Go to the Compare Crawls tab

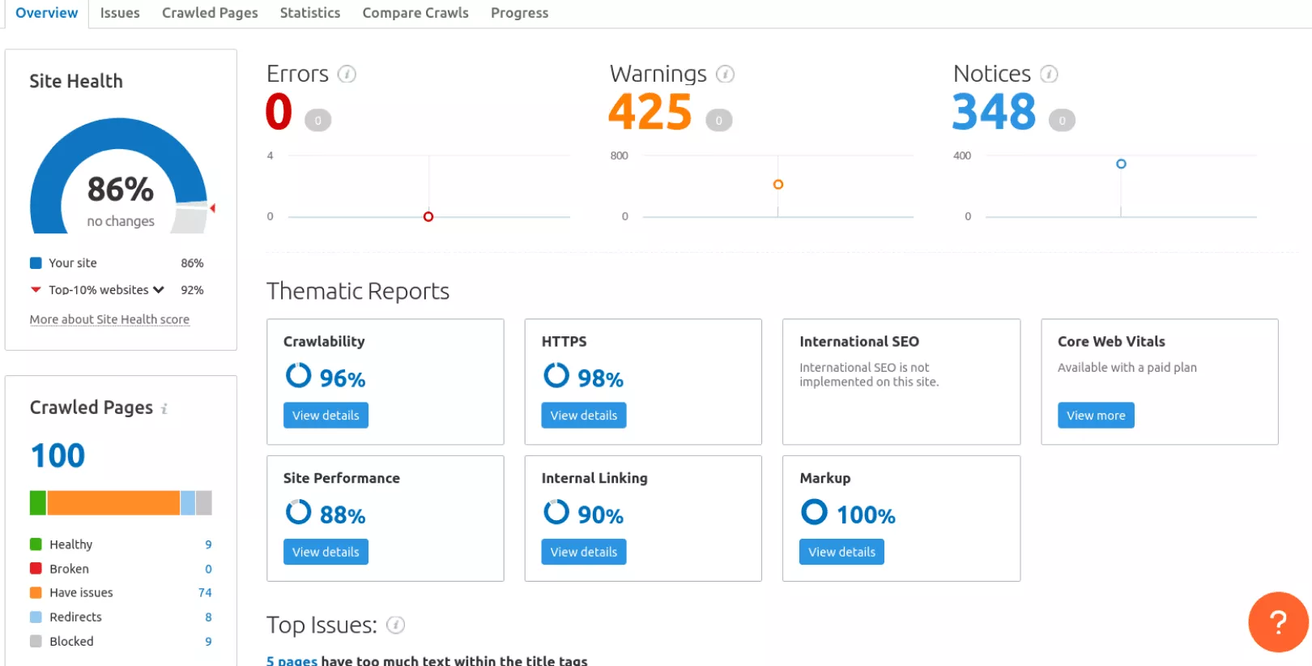(415, 13)
